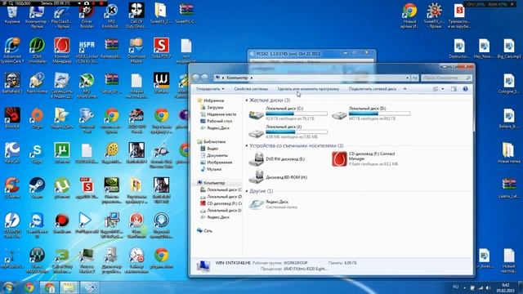This screenshot has width=523, height=294.
Task: Click the screen recorder camera snapshot icon
Action: [87, 3]
